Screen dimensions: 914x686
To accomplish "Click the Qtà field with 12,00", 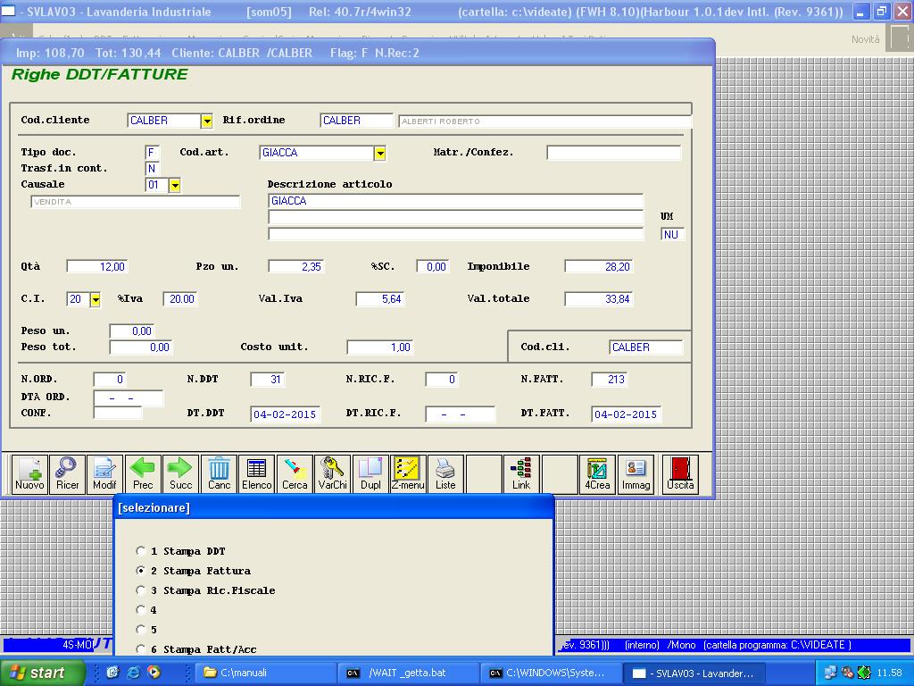I will [96, 266].
